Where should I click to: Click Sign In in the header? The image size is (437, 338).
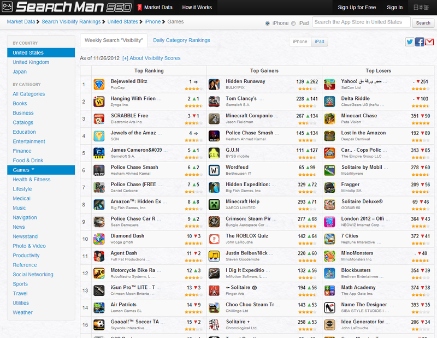click(394, 8)
